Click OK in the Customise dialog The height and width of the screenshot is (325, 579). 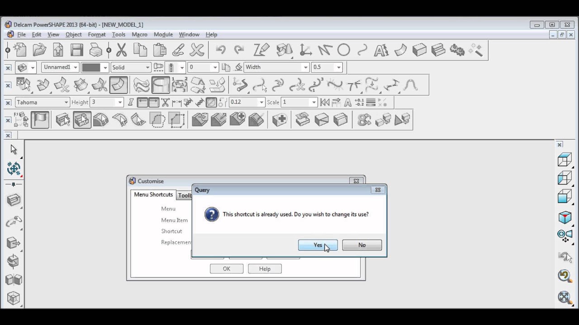click(x=227, y=269)
